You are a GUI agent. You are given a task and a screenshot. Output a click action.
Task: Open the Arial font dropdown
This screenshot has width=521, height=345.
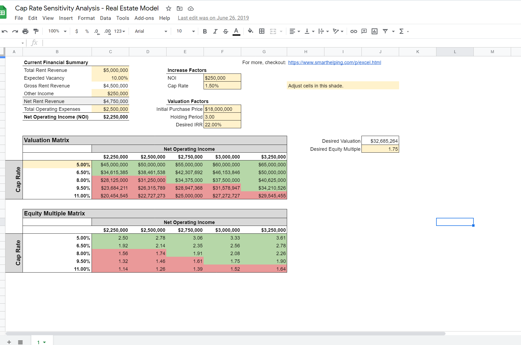[150, 31]
